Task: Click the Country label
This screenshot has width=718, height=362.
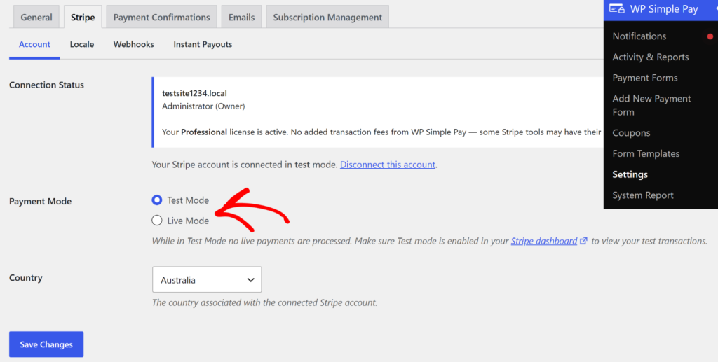Action: pos(26,277)
